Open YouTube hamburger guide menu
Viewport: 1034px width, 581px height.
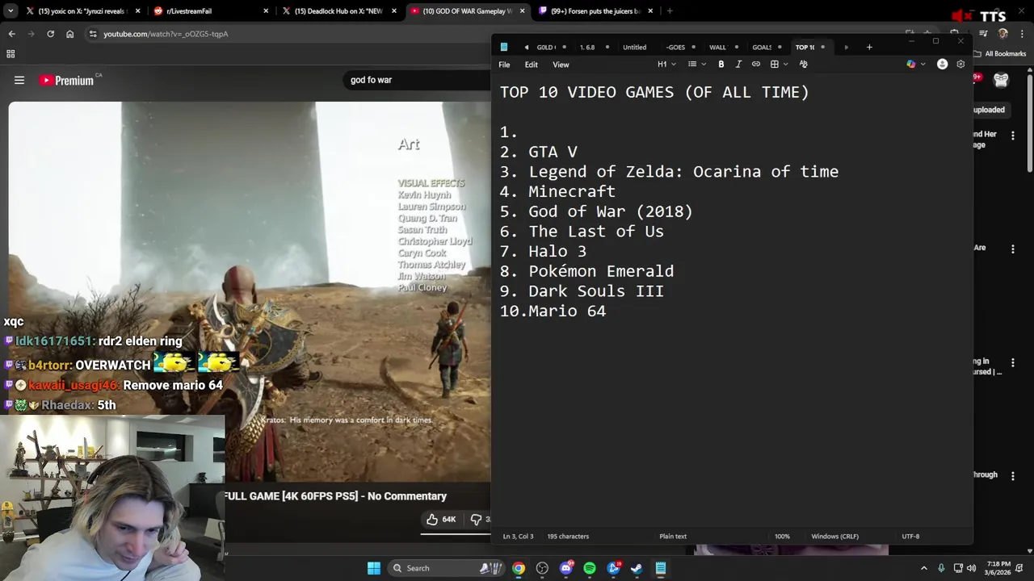[x=19, y=80]
